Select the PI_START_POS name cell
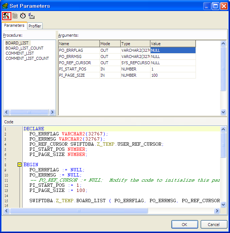 (79, 69)
